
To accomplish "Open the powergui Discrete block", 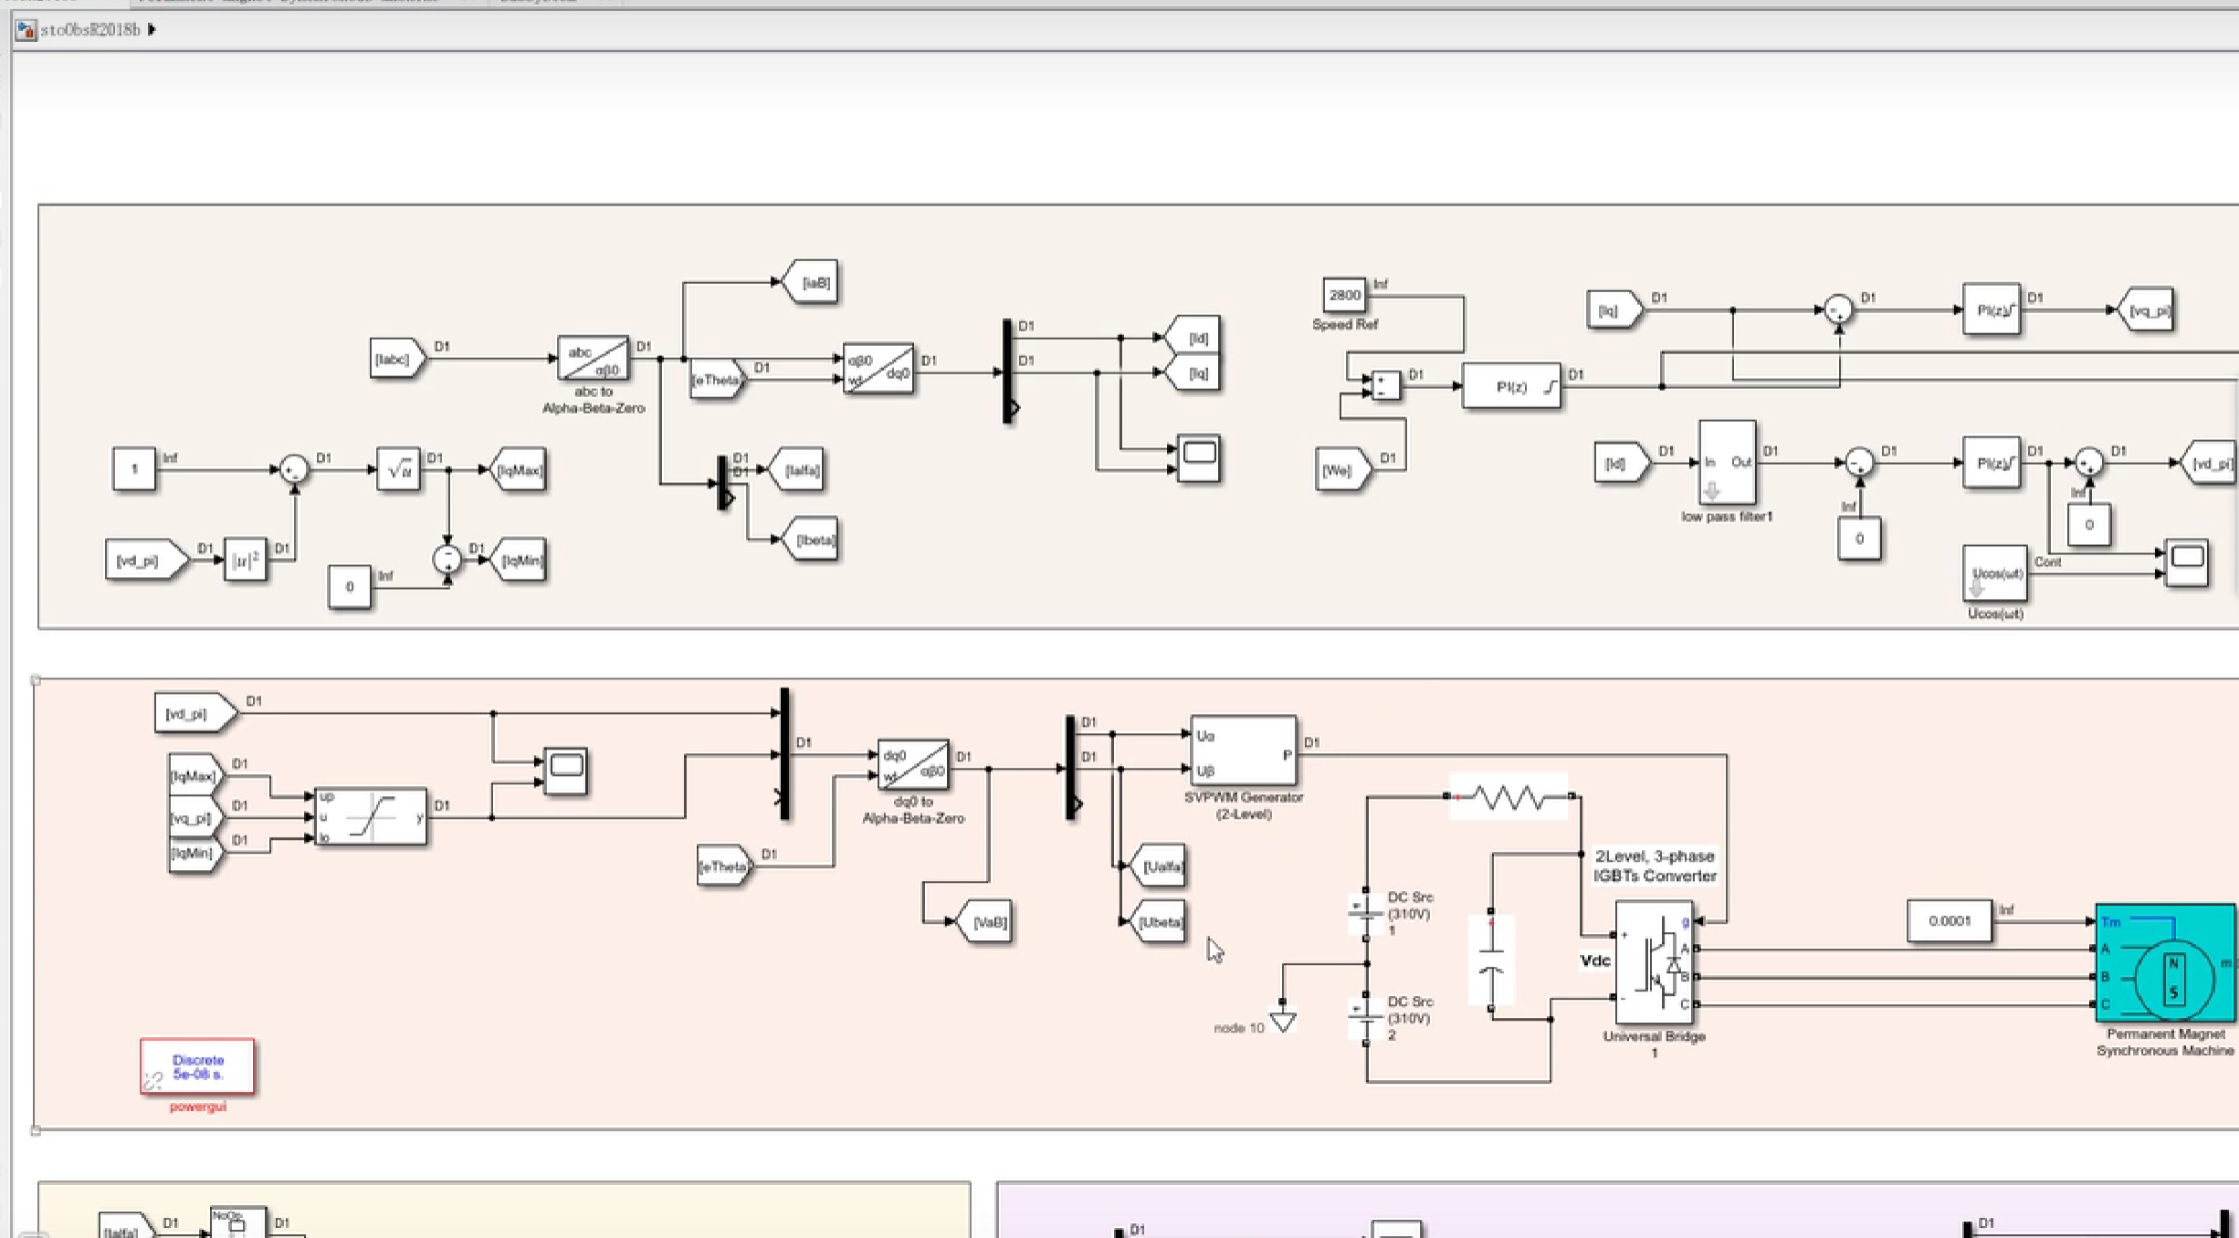I will (197, 1066).
